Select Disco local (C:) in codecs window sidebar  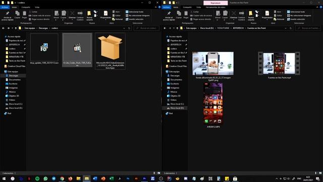[x=16, y=104]
